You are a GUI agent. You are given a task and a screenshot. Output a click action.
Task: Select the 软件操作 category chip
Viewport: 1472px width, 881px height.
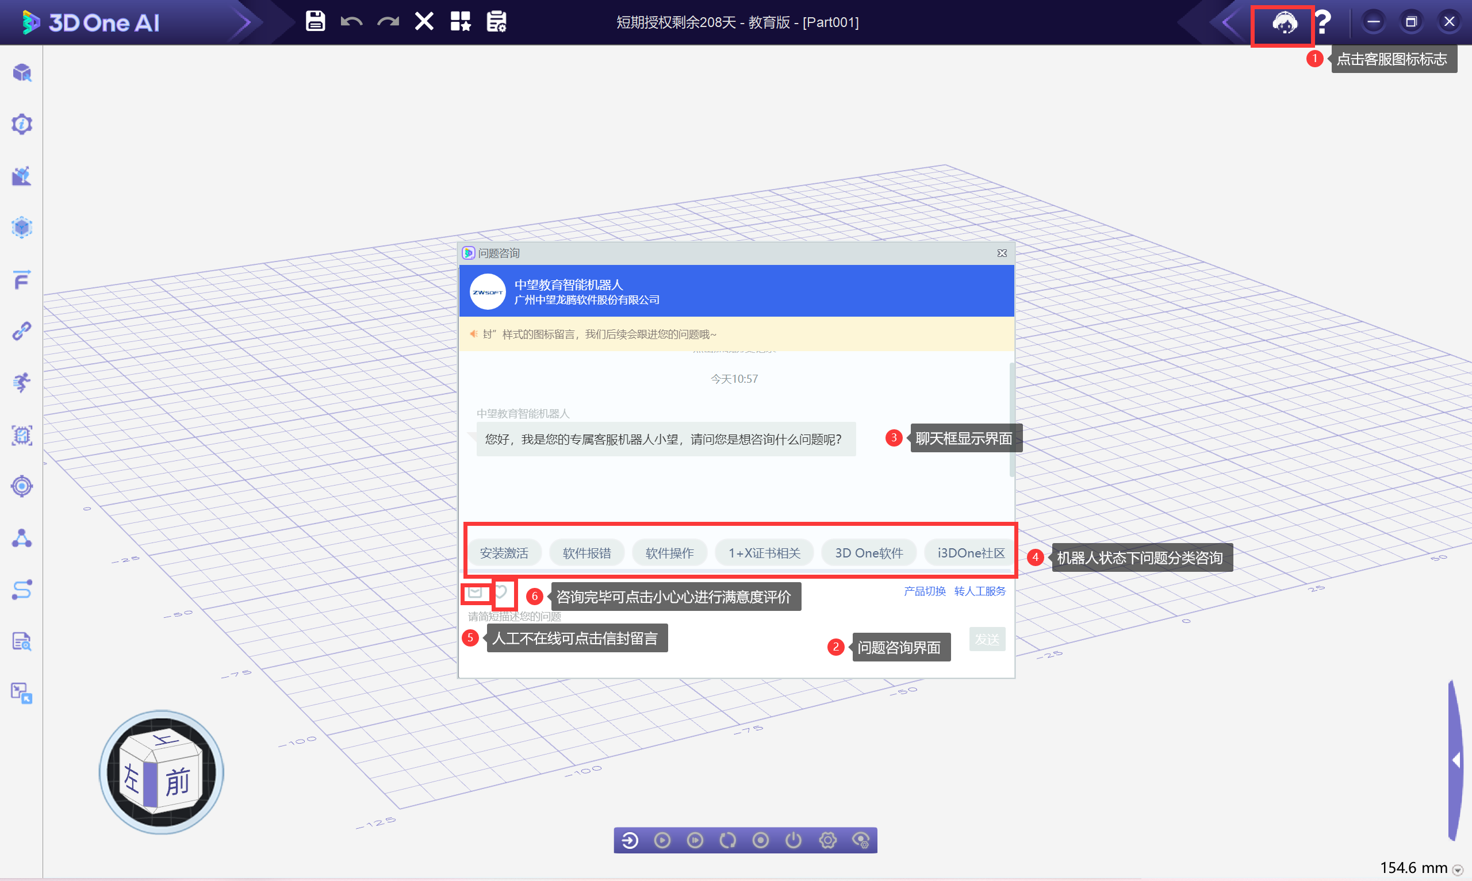click(670, 553)
